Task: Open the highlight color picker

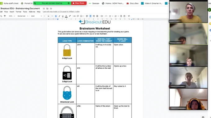Action: 70,16
